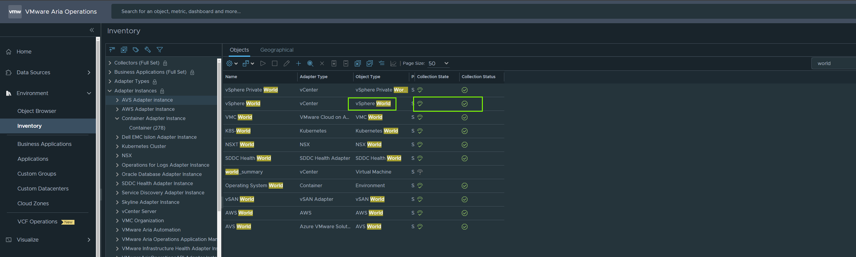The image size is (856, 257).
Task: Click the Collapse All tree icon
Action: (x=112, y=50)
